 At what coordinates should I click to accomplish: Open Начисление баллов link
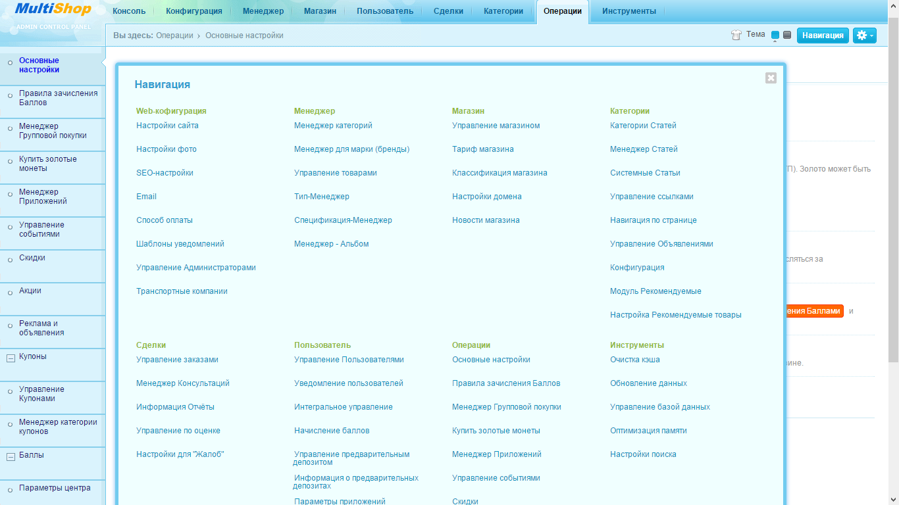(x=332, y=431)
